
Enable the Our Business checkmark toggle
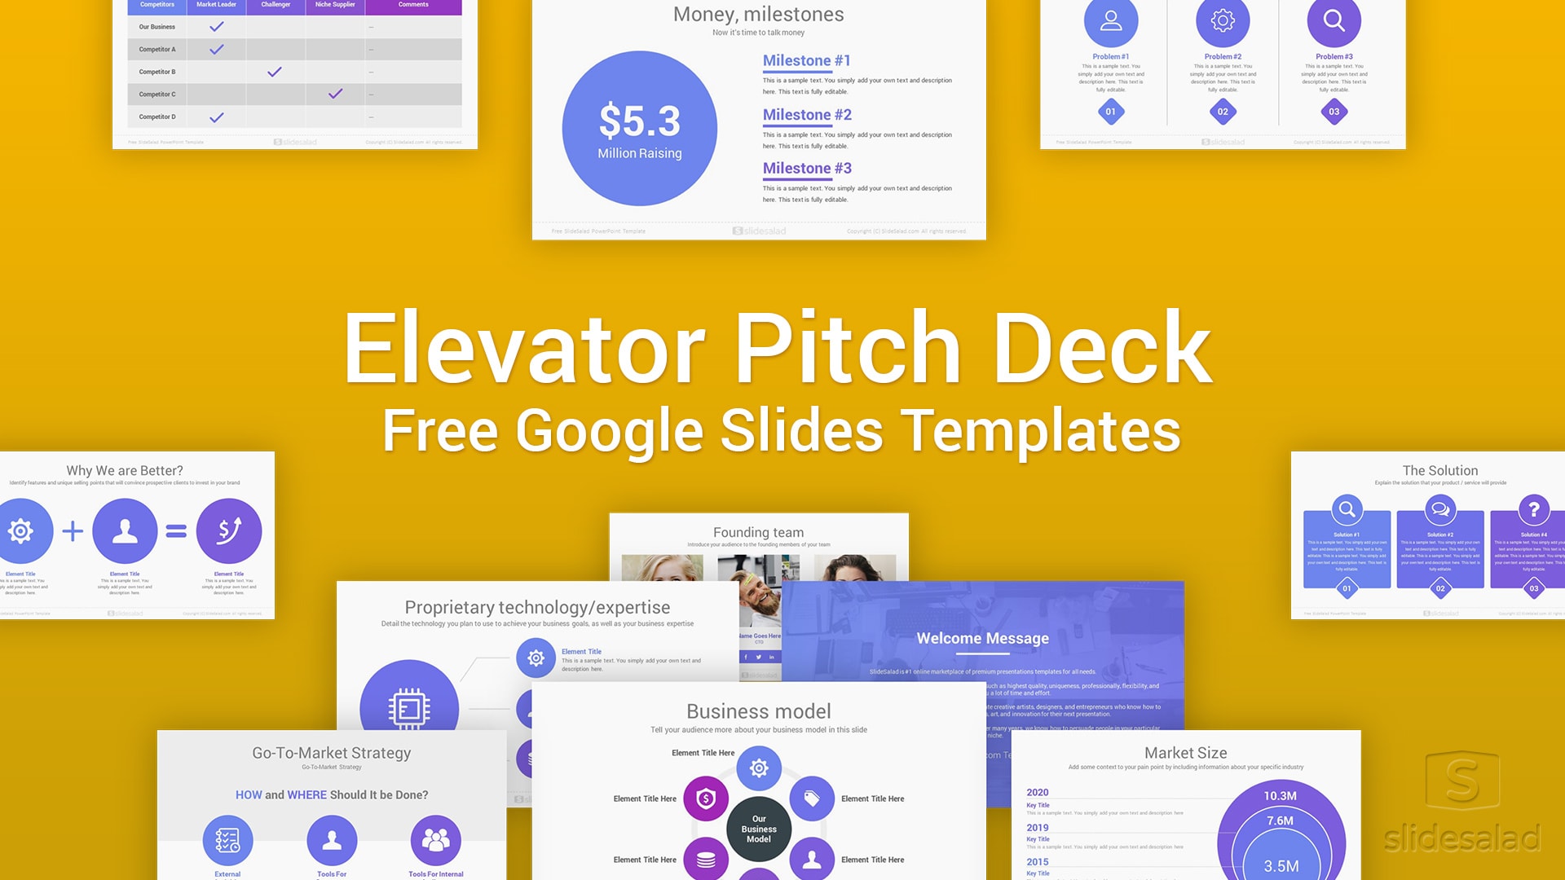coord(215,26)
